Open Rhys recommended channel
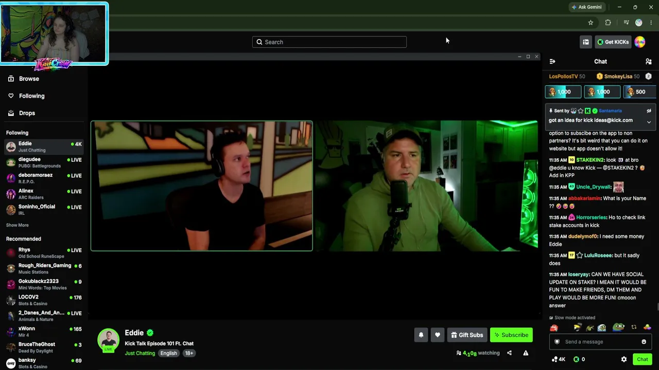This screenshot has height=370, width=659. click(44, 253)
